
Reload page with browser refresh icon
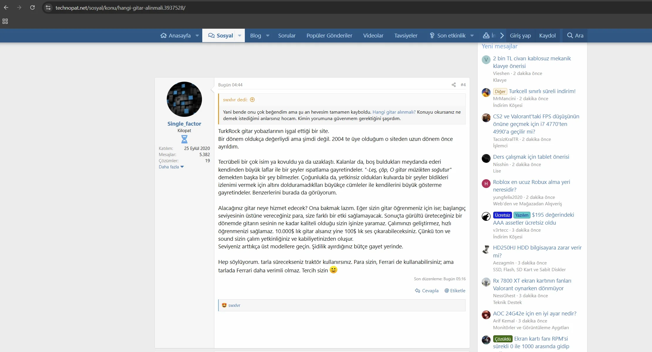[x=32, y=8]
